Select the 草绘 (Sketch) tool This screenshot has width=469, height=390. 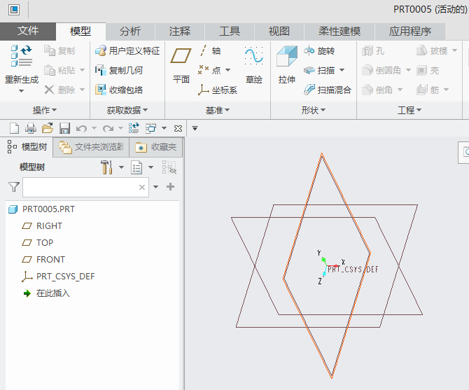point(253,59)
